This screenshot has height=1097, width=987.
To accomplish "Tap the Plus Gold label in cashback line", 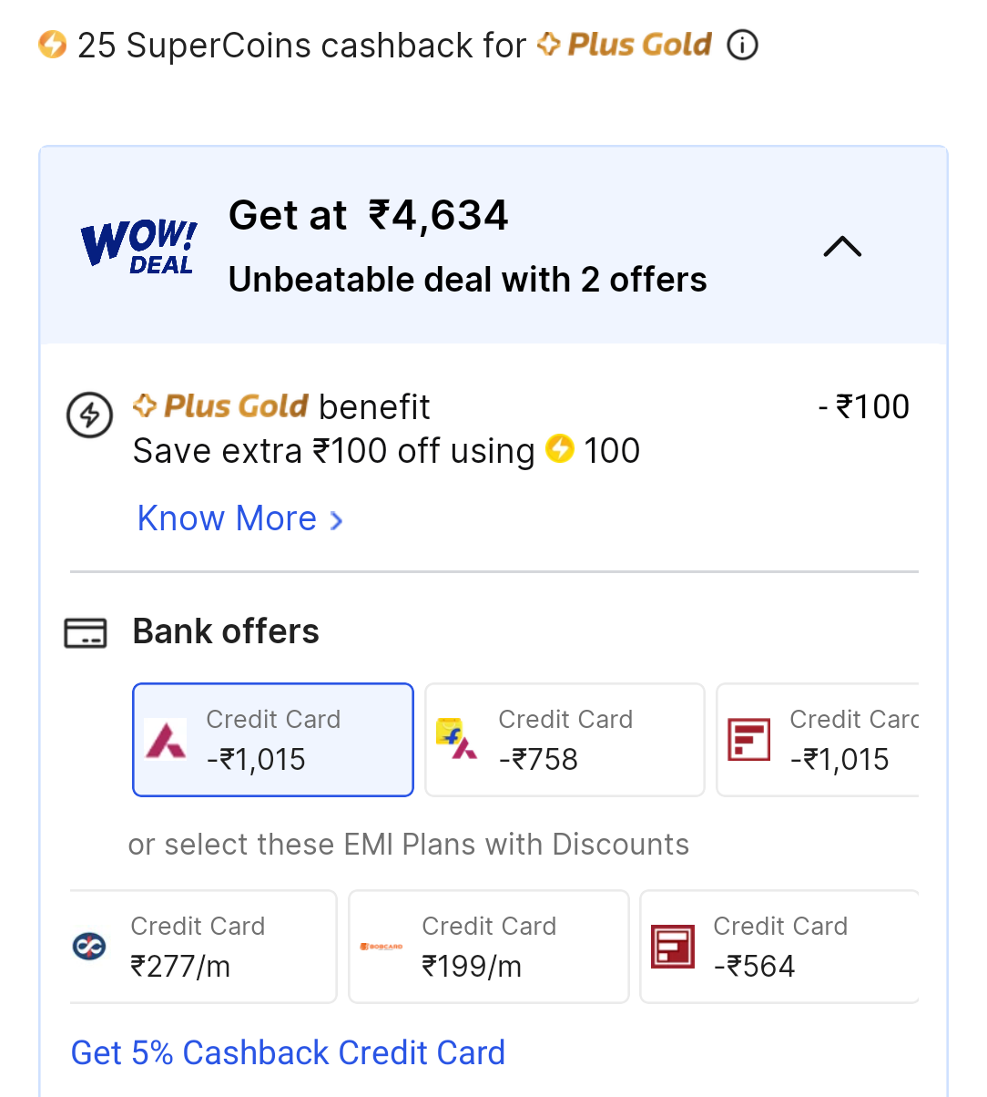I will (625, 44).
